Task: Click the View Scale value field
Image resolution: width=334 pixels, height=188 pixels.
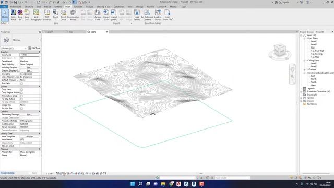Action: [29, 55]
